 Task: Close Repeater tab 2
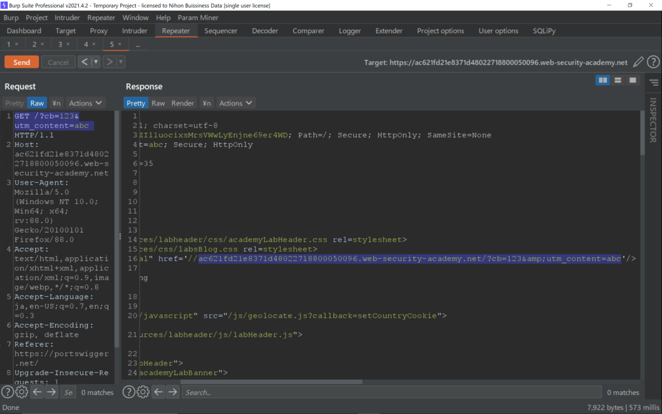coord(42,44)
